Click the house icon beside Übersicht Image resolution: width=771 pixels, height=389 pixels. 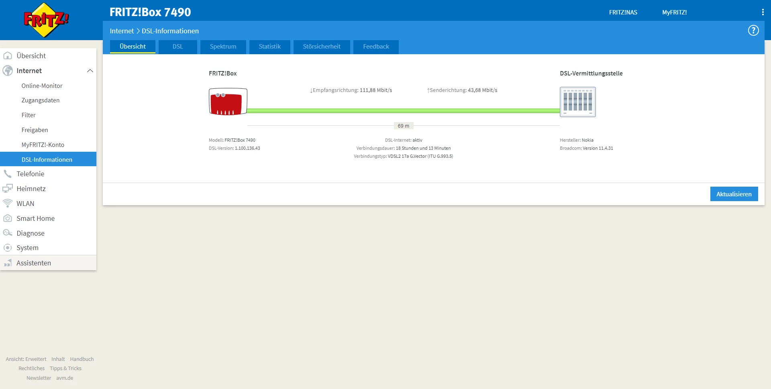8,56
